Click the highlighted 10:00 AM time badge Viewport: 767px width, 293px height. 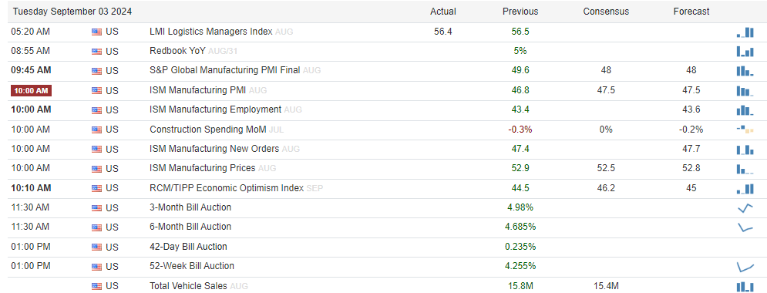coord(32,90)
